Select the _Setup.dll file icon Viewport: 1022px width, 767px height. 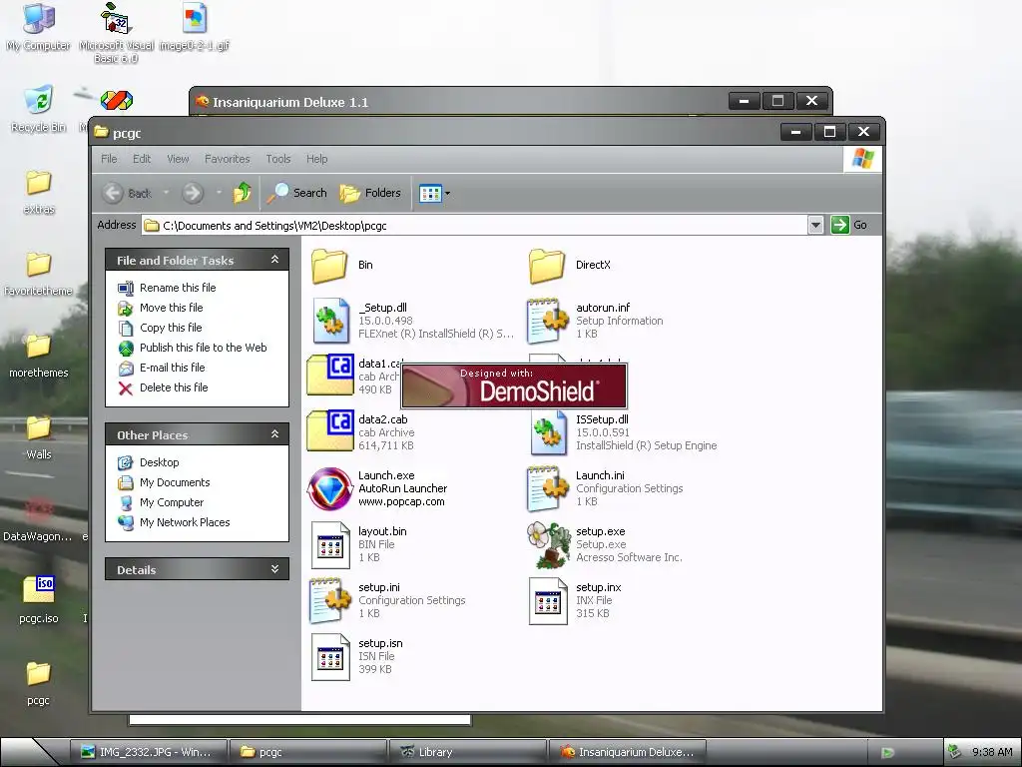[x=330, y=321]
